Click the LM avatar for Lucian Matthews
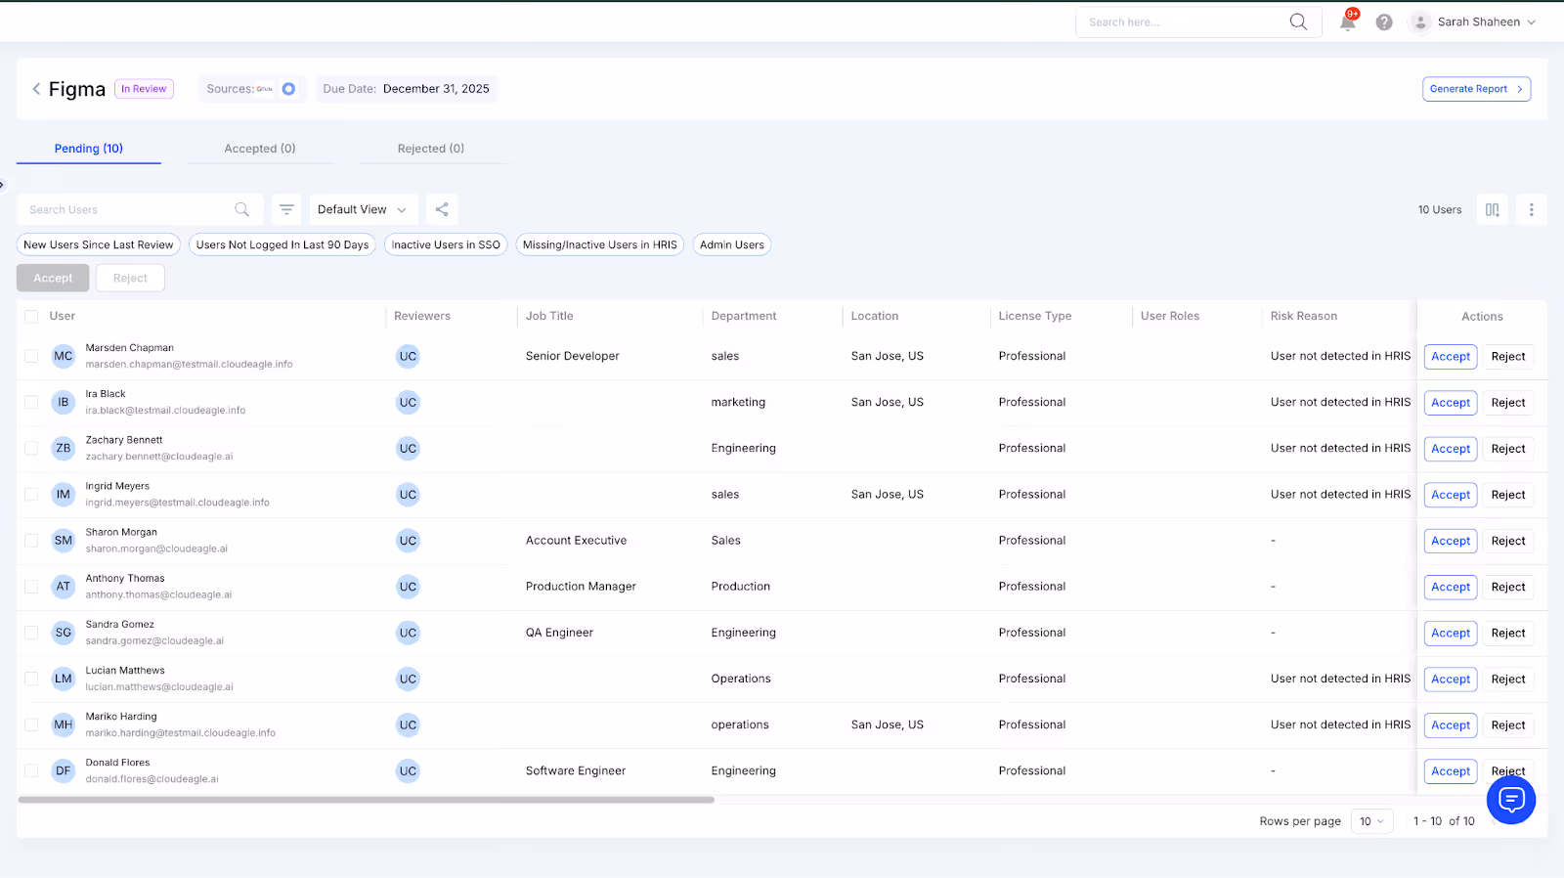The width and height of the screenshot is (1564, 878). pos(64,679)
